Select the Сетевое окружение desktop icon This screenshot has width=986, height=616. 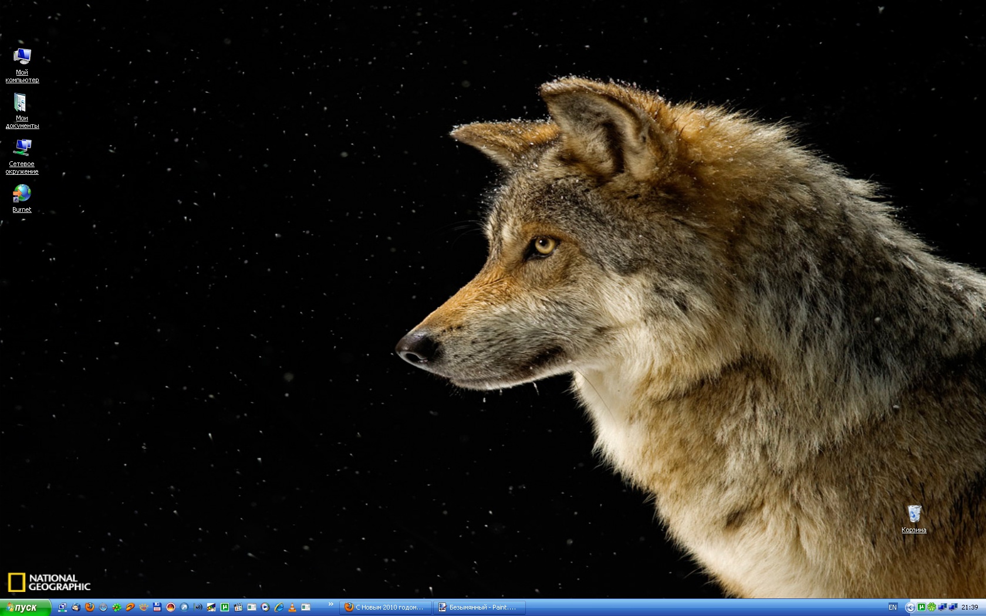22,147
